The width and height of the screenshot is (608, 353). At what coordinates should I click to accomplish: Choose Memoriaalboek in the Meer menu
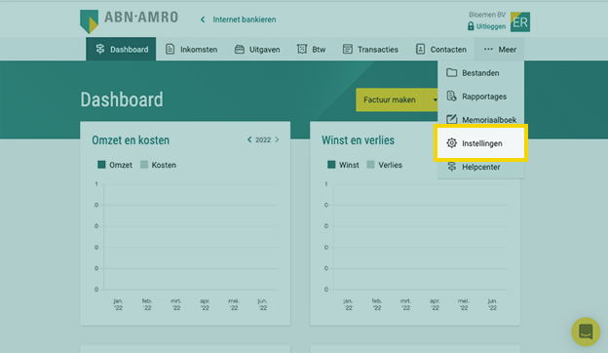tap(480, 119)
